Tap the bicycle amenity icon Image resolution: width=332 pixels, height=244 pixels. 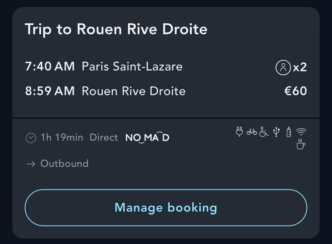(x=251, y=132)
